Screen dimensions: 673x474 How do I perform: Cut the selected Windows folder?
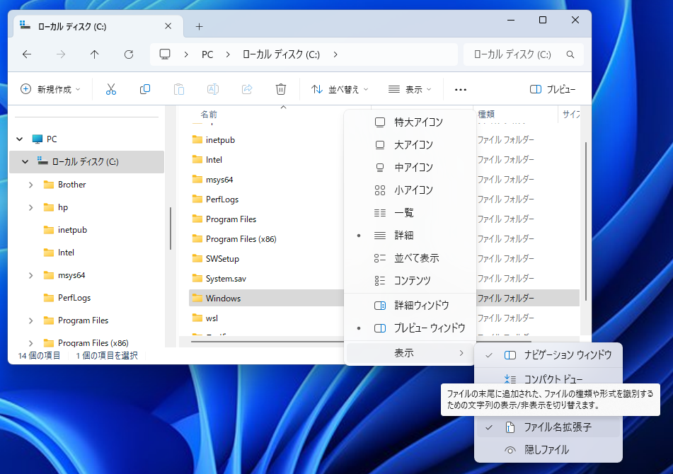[110, 89]
